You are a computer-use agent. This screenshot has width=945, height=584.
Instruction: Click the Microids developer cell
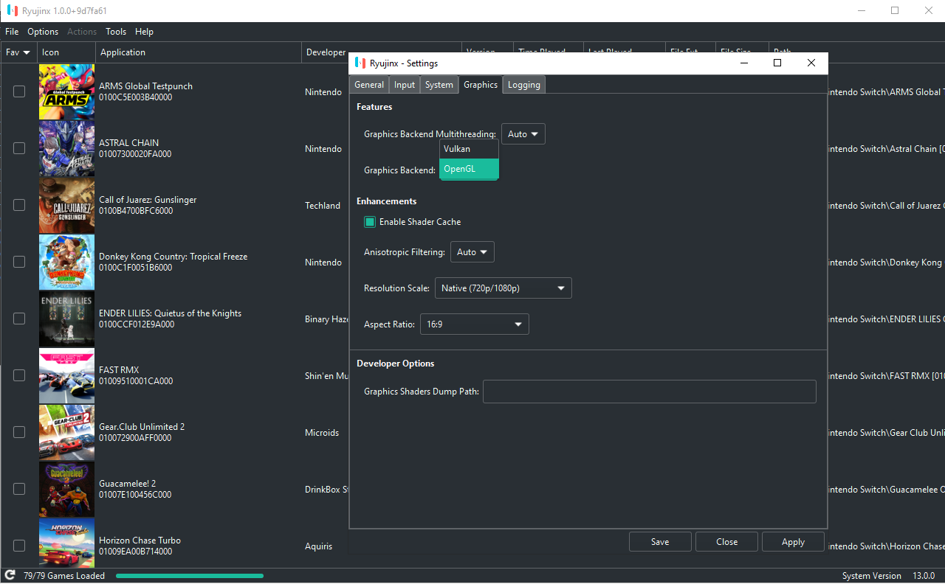click(322, 433)
